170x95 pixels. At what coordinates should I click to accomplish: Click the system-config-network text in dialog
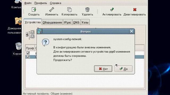click(x=67, y=39)
